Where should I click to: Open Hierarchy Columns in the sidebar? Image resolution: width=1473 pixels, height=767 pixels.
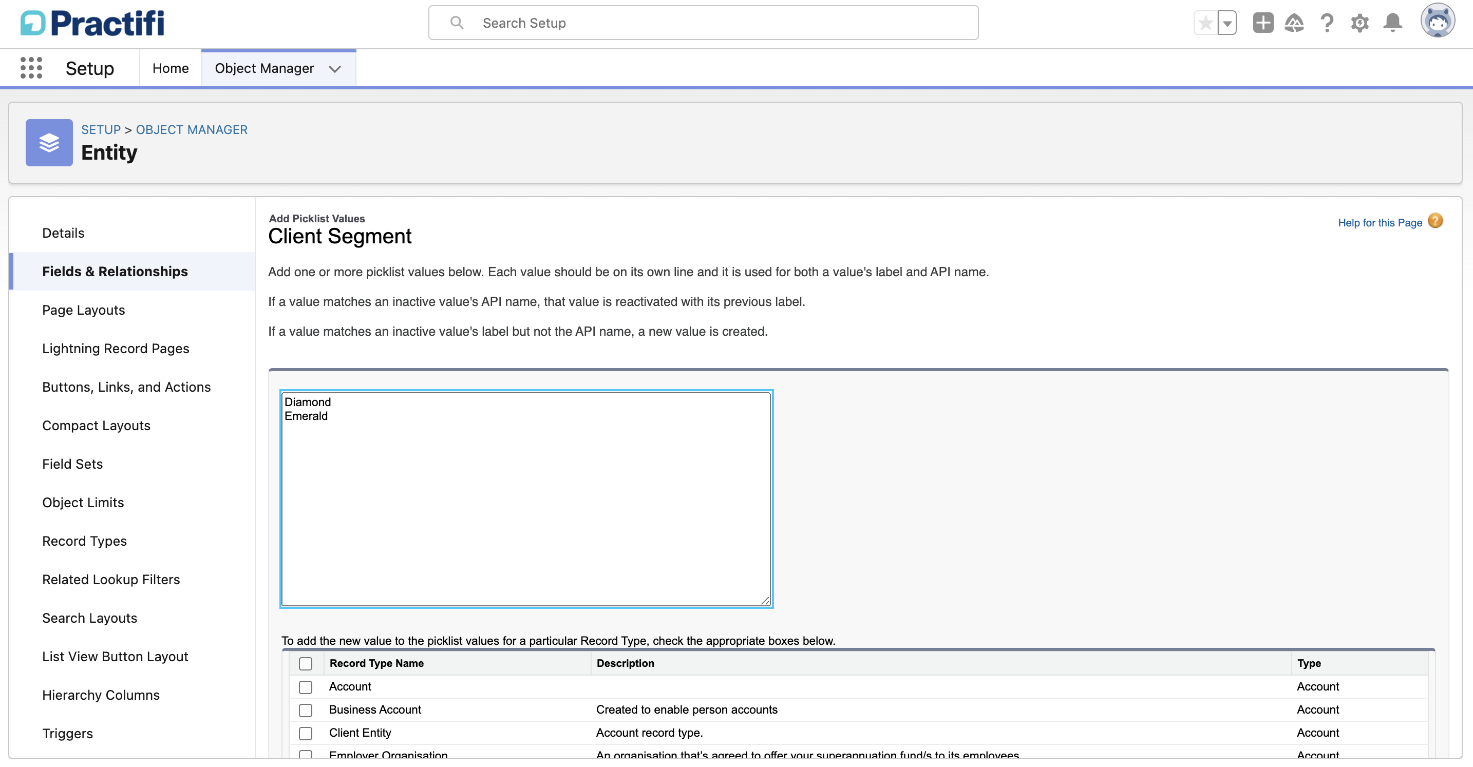pos(101,695)
